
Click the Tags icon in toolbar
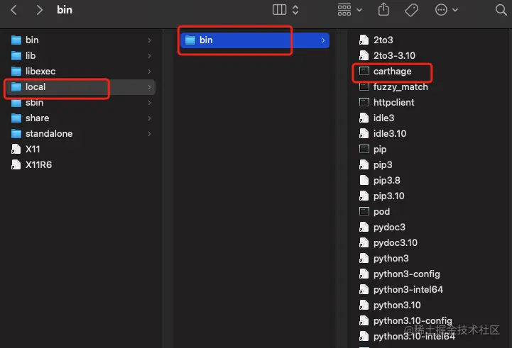point(411,10)
